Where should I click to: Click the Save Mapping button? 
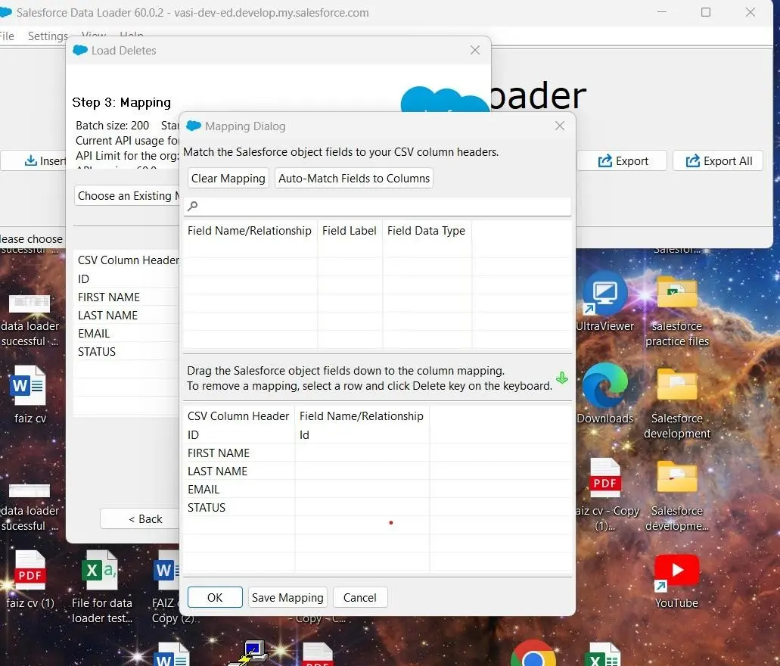287,597
